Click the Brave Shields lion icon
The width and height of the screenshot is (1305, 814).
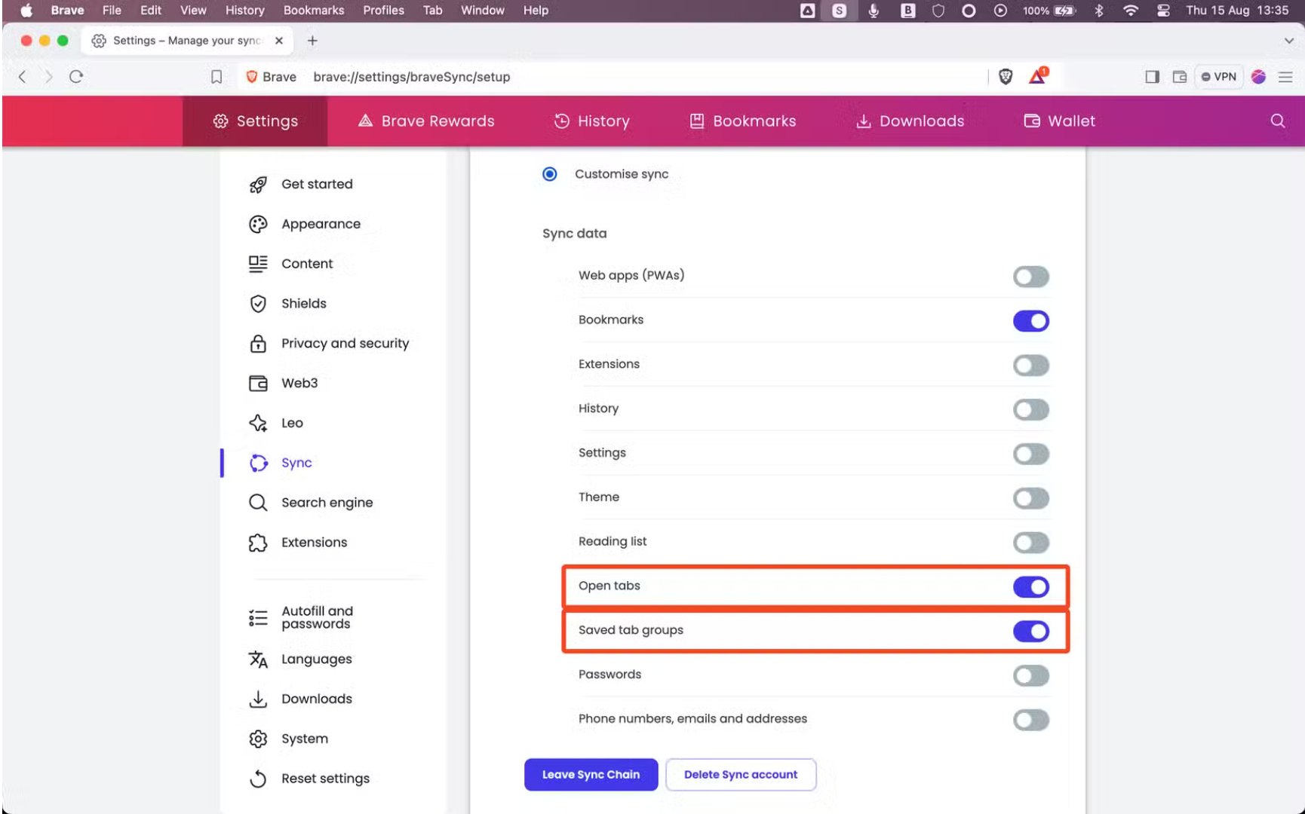[x=1005, y=76]
